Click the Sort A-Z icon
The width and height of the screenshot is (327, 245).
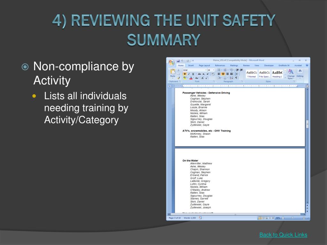coord(232,78)
